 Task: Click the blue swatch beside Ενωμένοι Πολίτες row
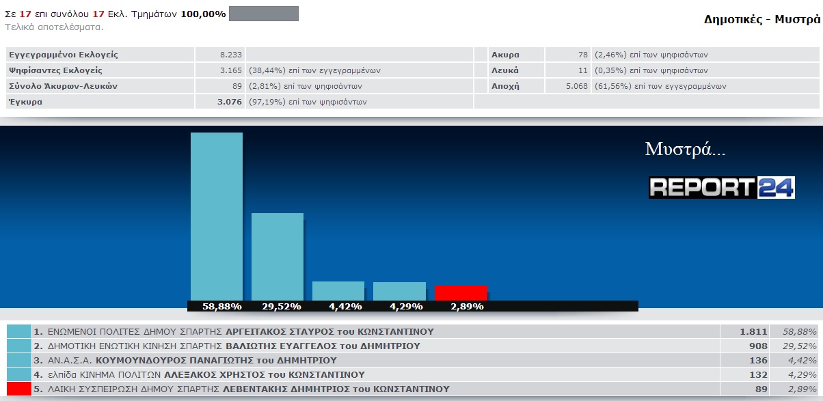click(x=19, y=331)
